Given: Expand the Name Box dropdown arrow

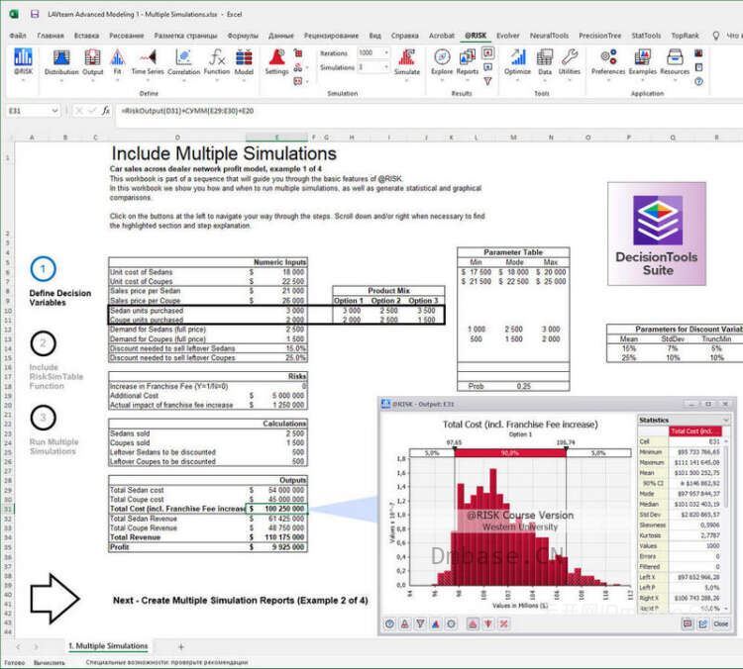Looking at the screenshot, I should pyautogui.click(x=54, y=111).
